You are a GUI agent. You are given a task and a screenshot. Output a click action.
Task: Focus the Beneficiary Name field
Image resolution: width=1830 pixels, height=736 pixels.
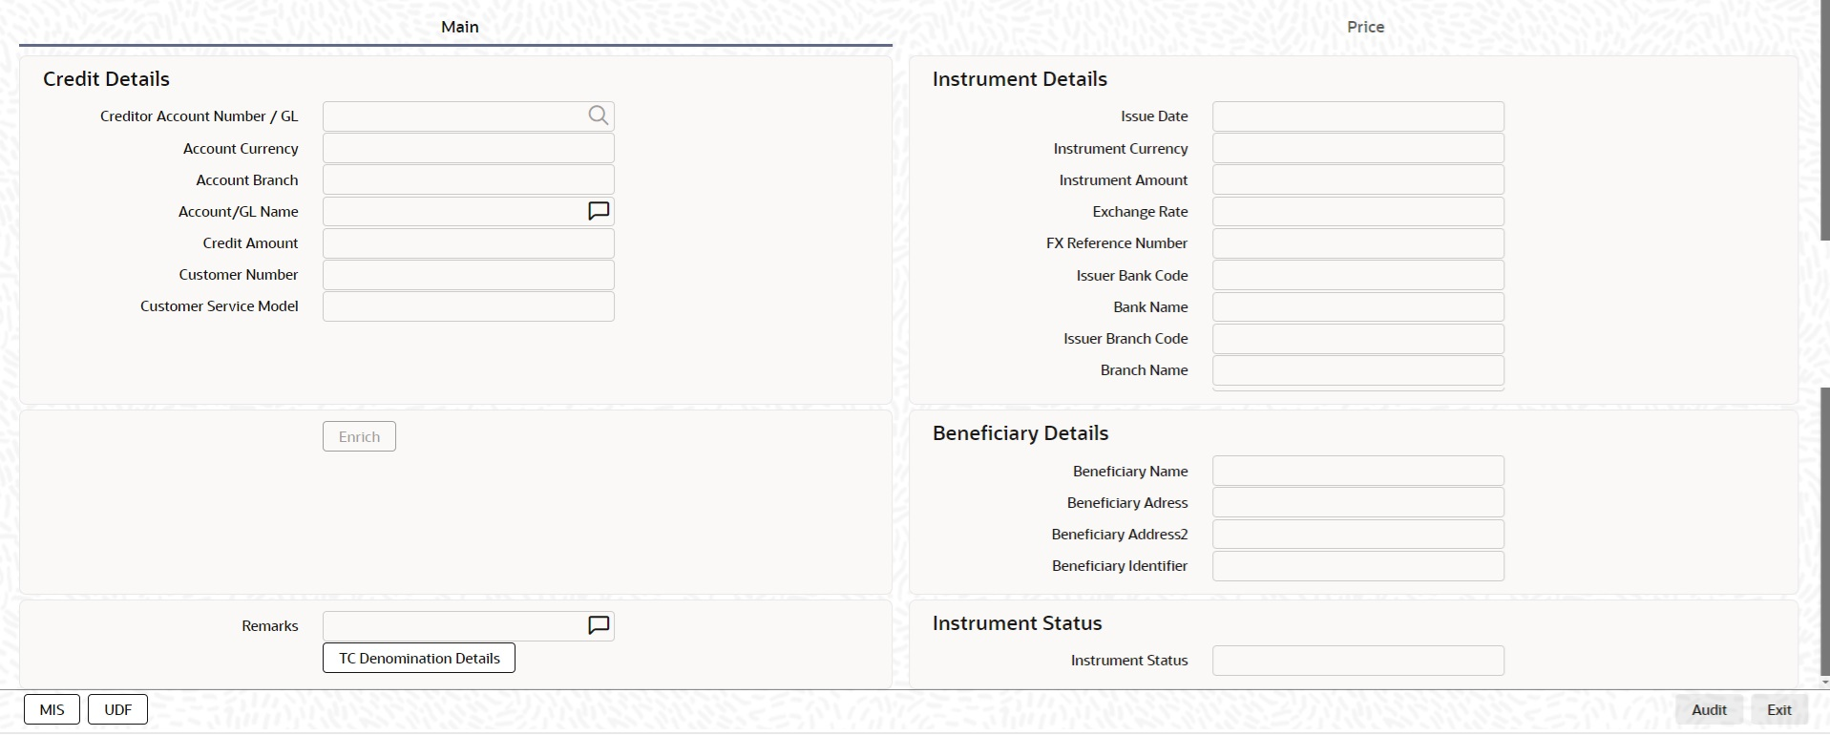coord(1358,471)
